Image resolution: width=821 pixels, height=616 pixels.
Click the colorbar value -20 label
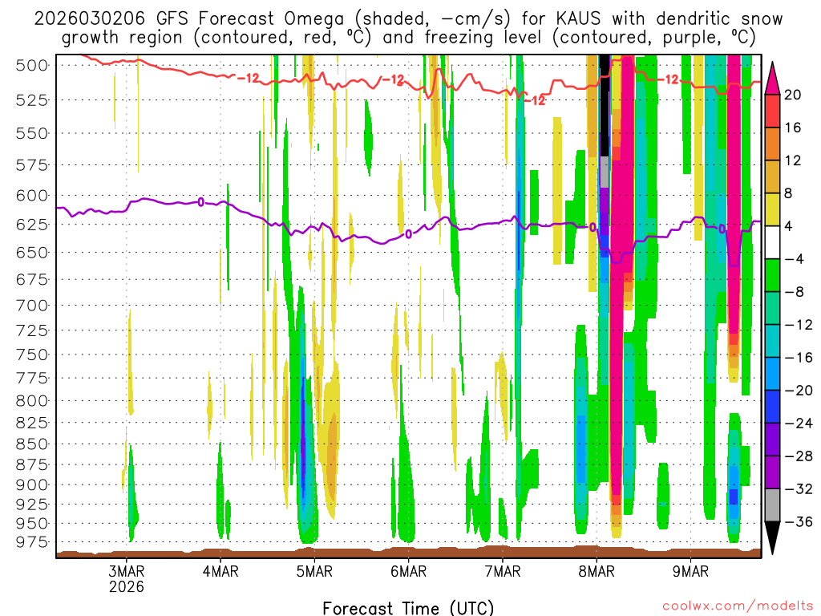799,391
